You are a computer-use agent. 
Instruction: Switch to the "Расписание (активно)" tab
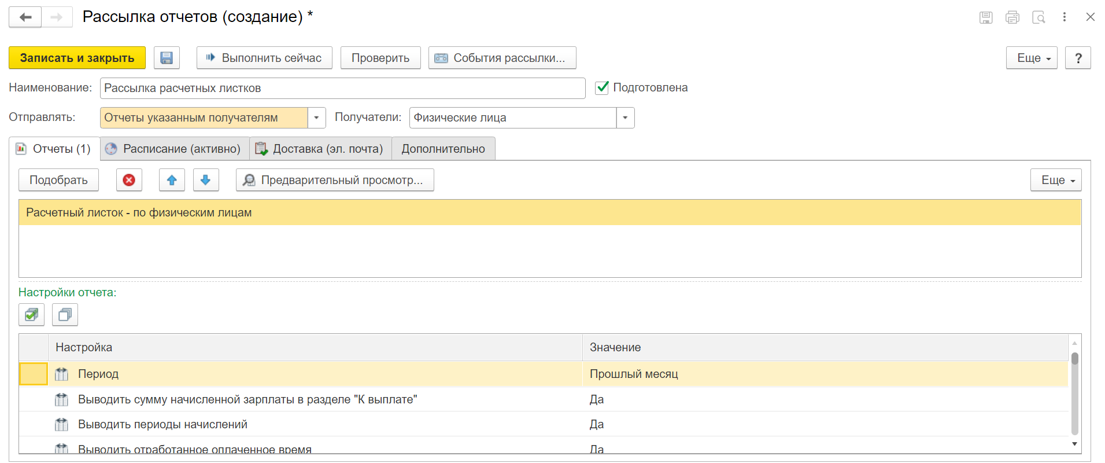click(175, 149)
